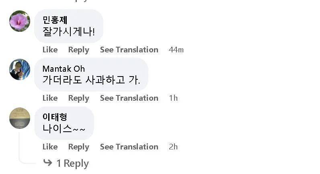Screen dimensions: 320x174
Task: Open the 44m timestamp link
Action: (176, 50)
